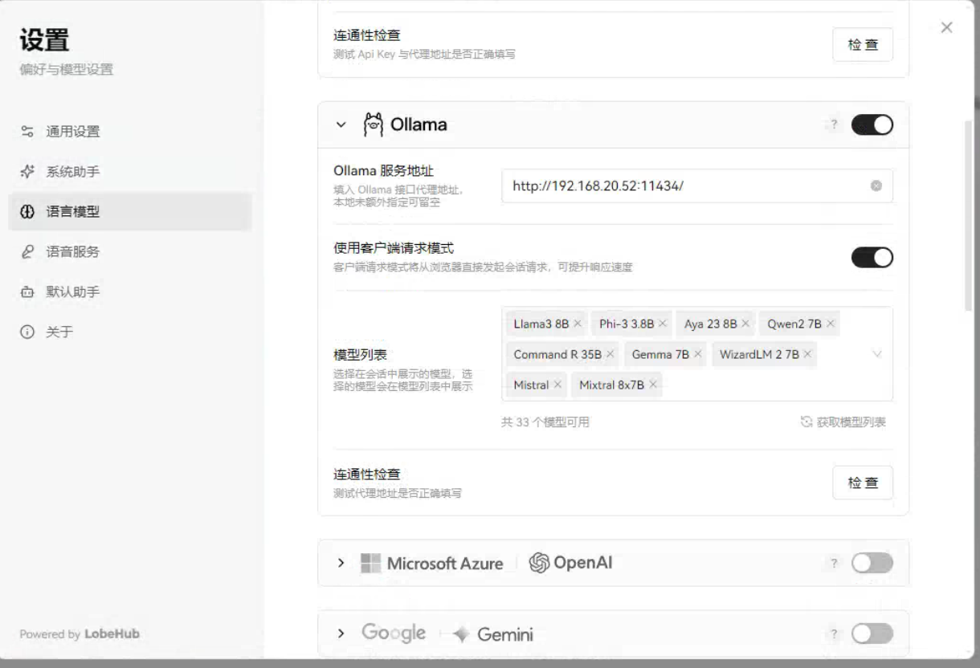Click into Ollama 服务地址 input field
This screenshot has height=668, width=980.
tap(697, 185)
